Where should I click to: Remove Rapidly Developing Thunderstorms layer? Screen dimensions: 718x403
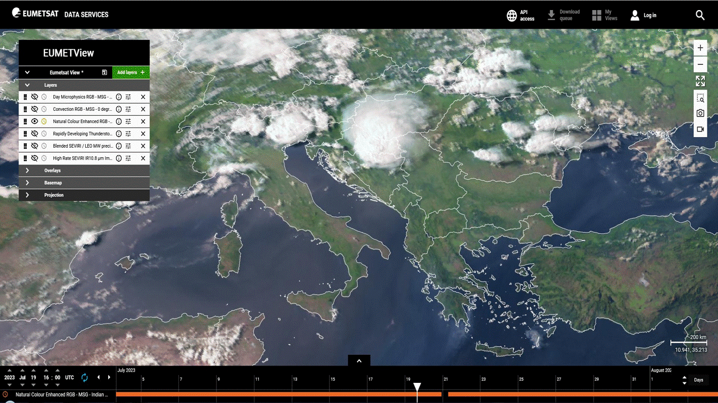[143, 134]
